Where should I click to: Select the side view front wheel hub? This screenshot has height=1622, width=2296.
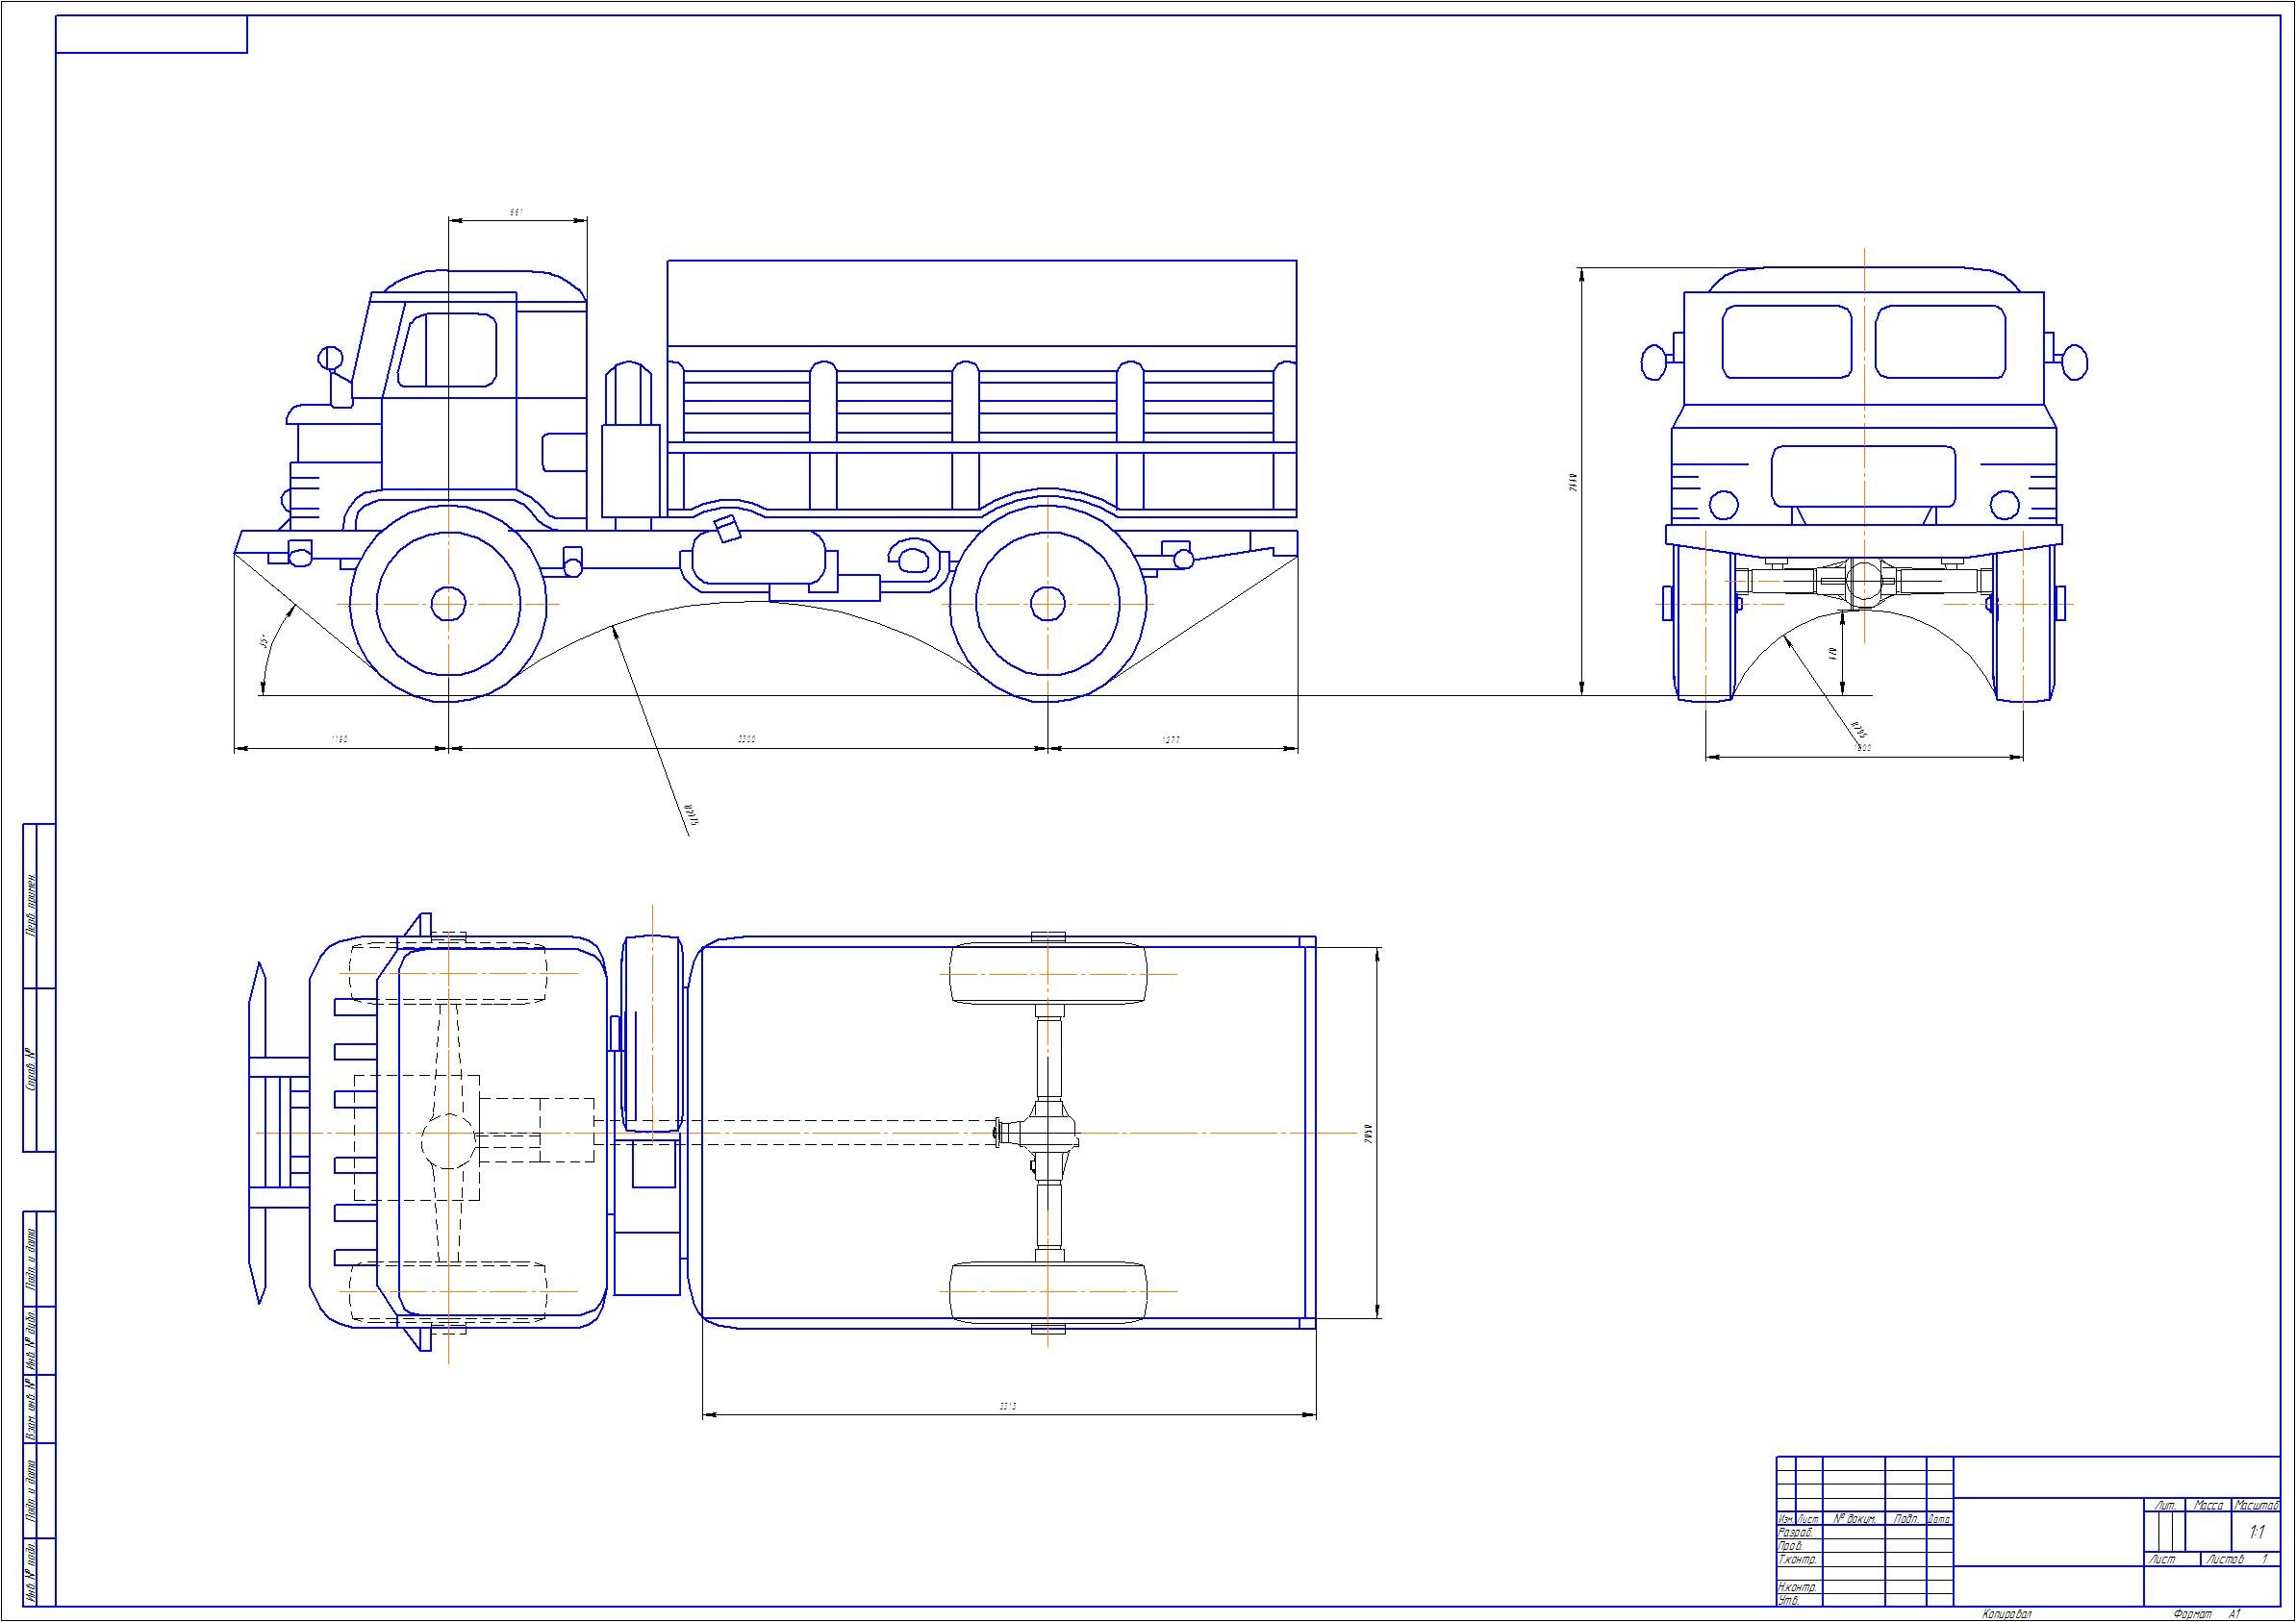448,604
